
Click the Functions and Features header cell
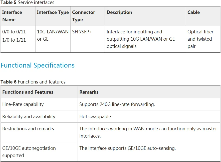pyautogui.click(x=39, y=92)
